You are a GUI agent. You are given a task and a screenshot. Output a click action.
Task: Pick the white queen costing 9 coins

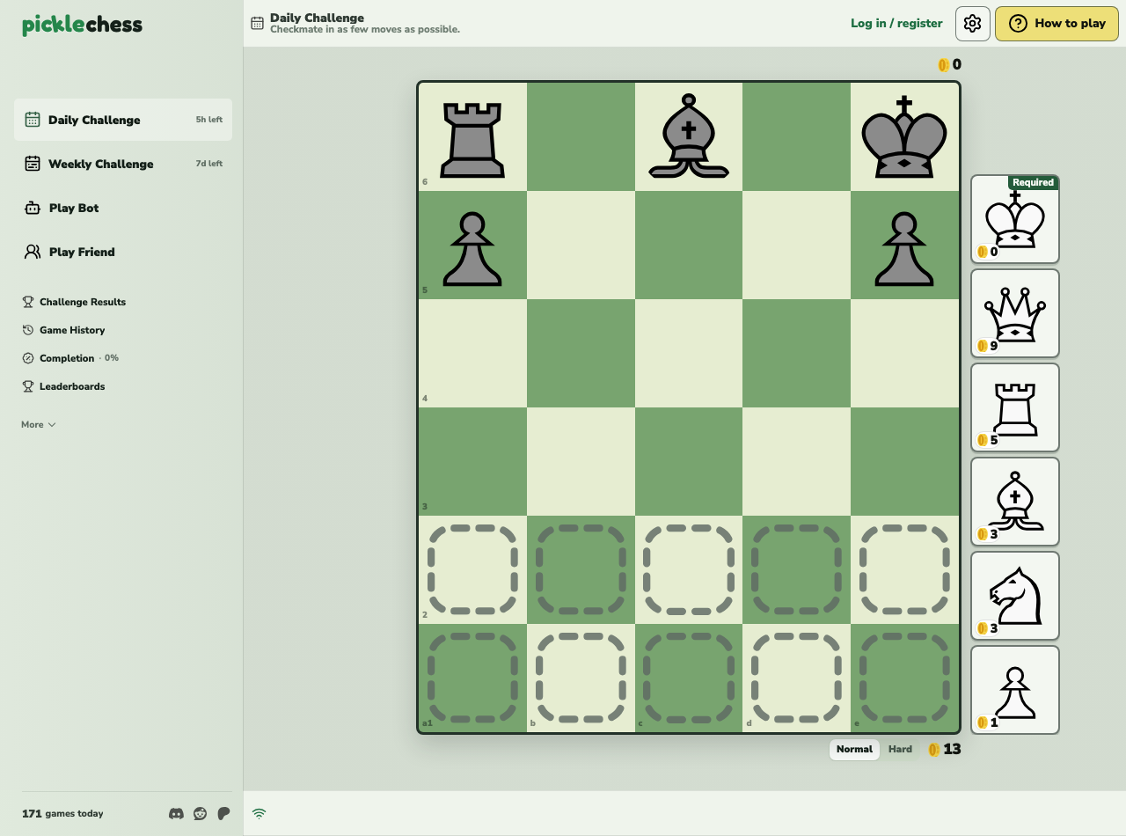pyautogui.click(x=1015, y=313)
